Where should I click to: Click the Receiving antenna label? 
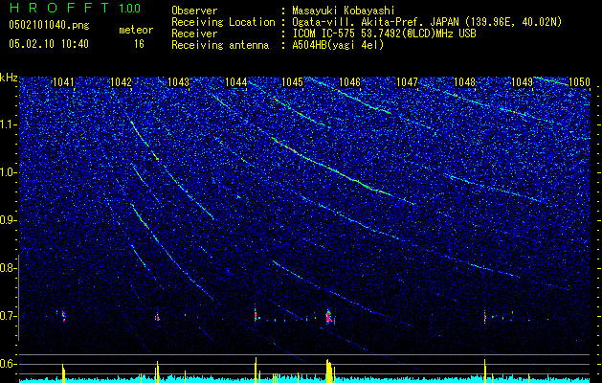pyautogui.click(x=220, y=45)
